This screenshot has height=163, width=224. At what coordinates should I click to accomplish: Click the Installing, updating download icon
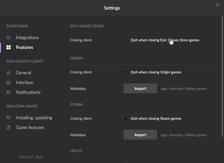pos(8,118)
